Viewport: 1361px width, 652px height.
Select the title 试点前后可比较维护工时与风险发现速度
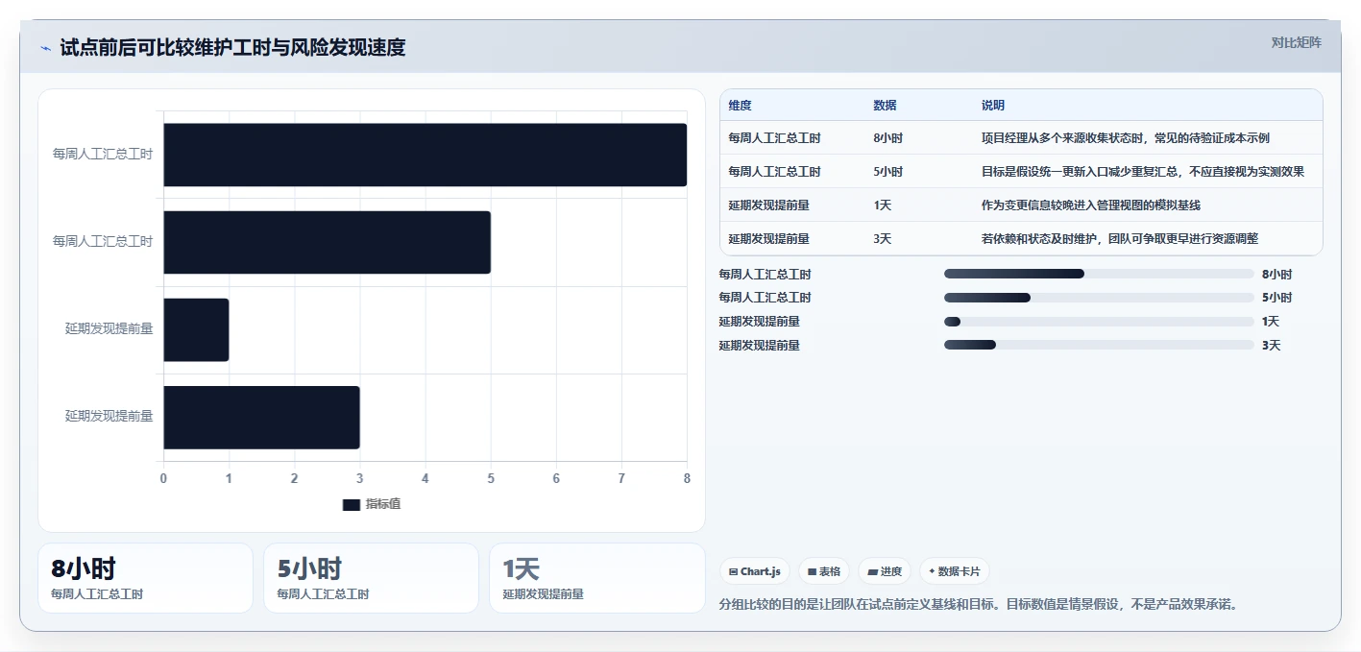pos(232,47)
